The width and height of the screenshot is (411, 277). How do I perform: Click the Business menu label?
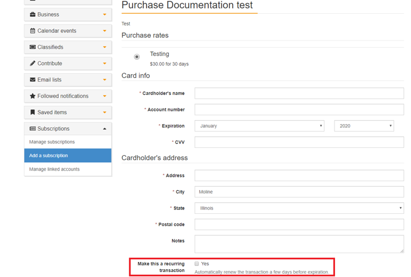pos(48,14)
